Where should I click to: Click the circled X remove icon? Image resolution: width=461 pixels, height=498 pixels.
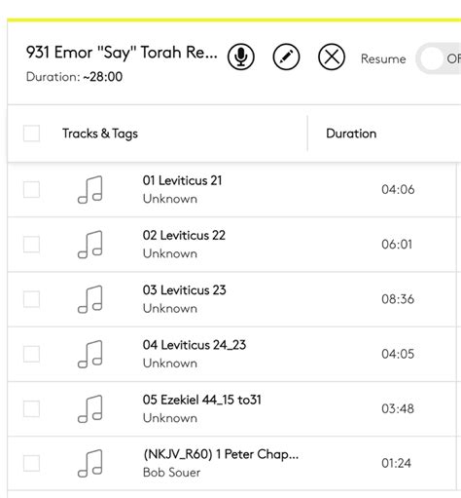click(x=332, y=57)
